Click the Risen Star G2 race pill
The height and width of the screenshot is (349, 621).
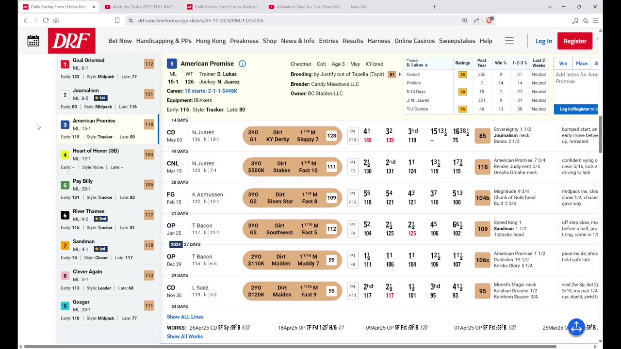pyautogui.click(x=292, y=198)
